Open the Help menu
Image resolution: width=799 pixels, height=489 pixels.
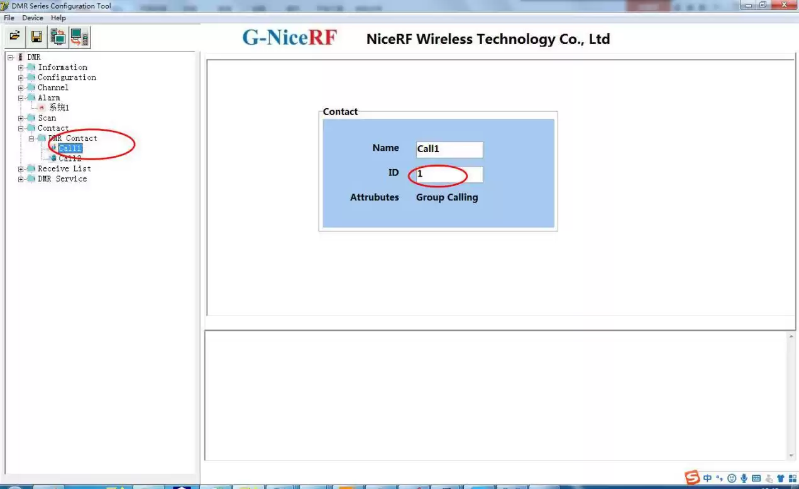tap(58, 18)
